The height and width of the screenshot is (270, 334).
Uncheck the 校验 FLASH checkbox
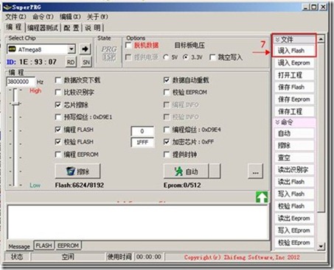click(x=58, y=142)
